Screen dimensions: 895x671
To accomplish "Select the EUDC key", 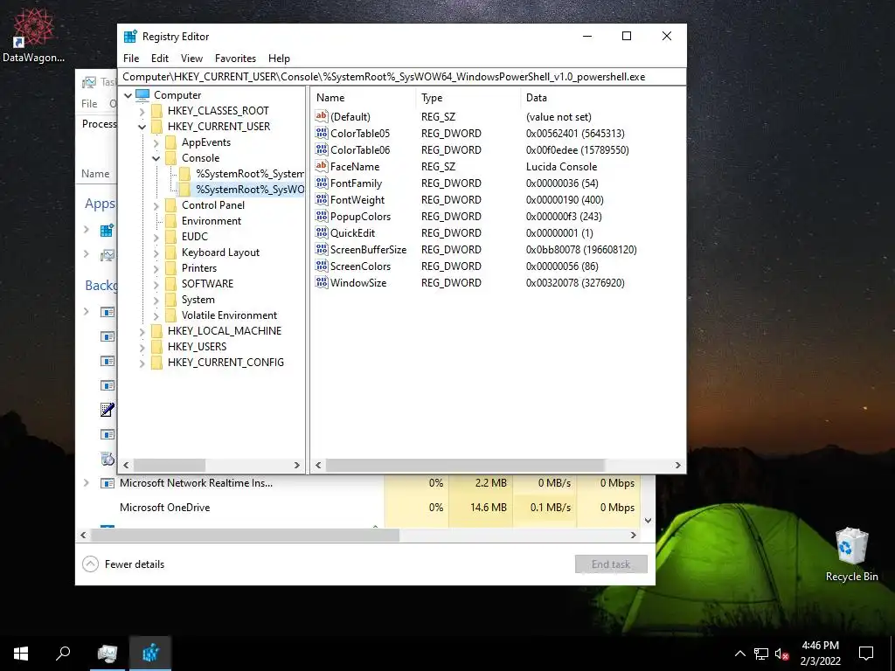I will pos(194,237).
